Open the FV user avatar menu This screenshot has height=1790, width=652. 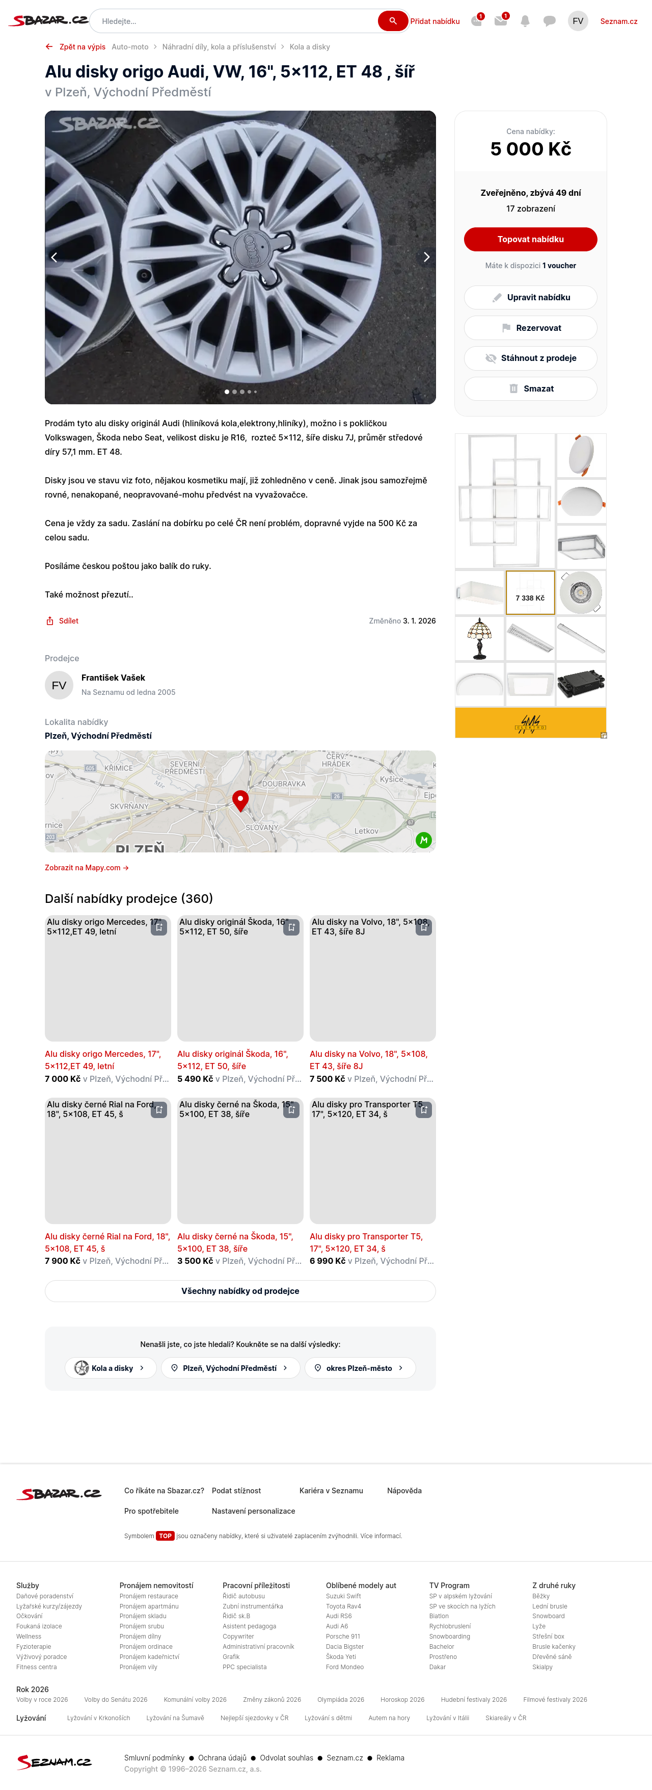578,21
